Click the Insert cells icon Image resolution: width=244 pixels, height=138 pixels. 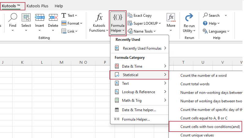click(x=39, y=17)
